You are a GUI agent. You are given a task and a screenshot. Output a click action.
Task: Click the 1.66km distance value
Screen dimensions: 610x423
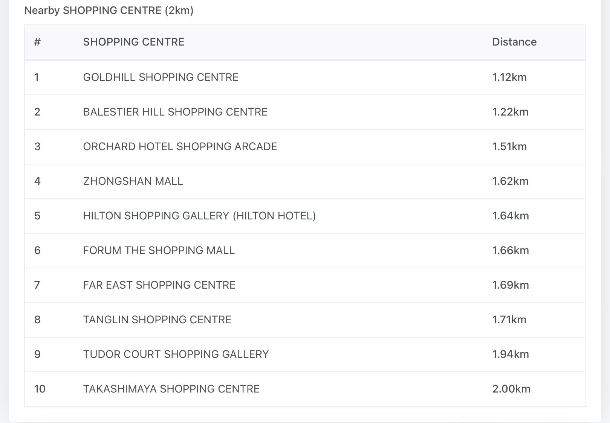click(510, 251)
